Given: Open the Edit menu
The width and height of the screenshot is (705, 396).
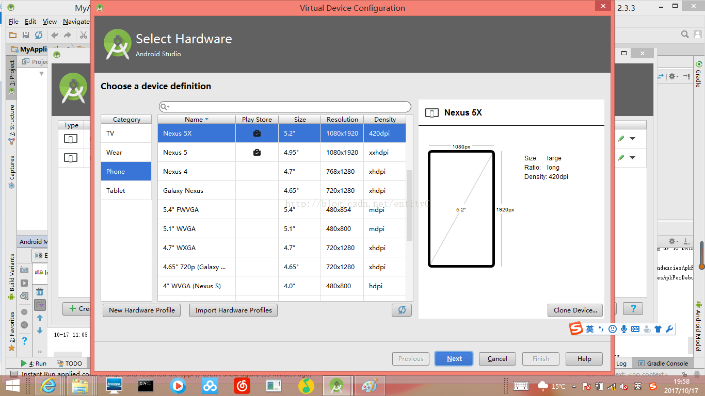Looking at the screenshot, I should [30, 21].
